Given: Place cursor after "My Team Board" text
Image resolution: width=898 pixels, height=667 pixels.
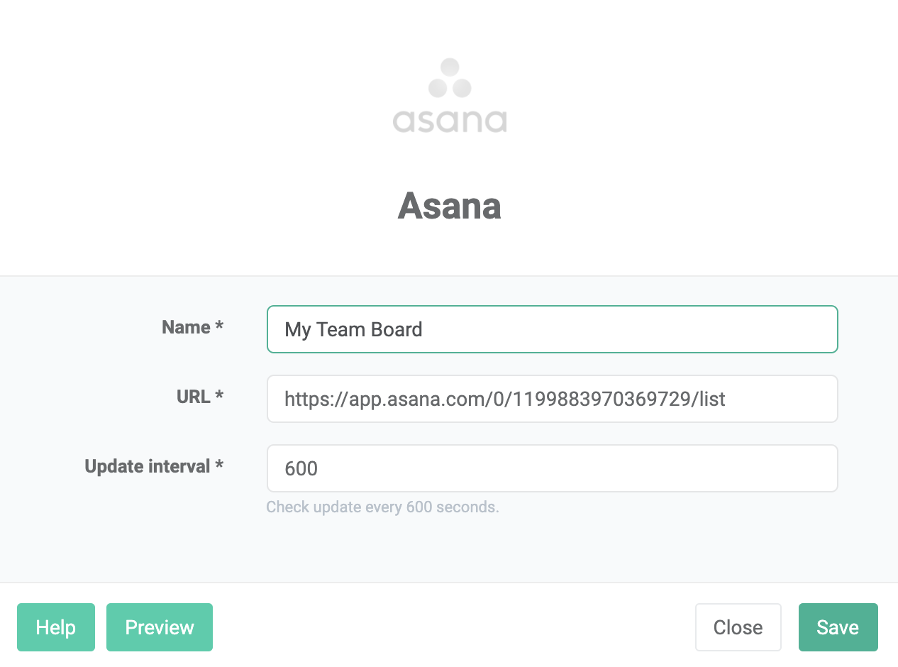Looking at the screenshot, I should 424,329.
